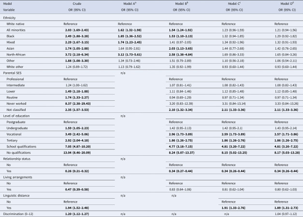
Task: Click the Crude column header
Action: point(77,4)
